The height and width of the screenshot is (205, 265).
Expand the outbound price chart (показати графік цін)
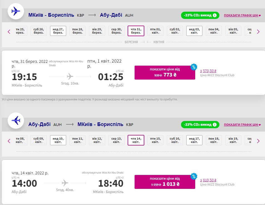pyautogui.click(x=242, y=15)
